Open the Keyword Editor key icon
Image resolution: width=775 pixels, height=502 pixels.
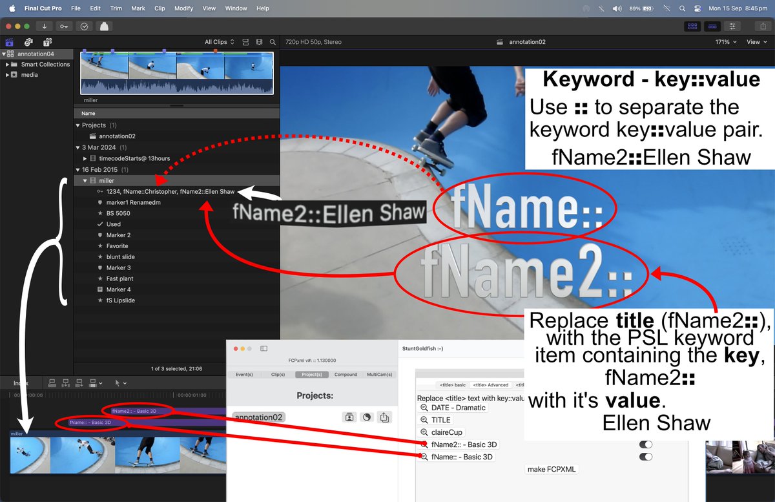coord(64,26)
